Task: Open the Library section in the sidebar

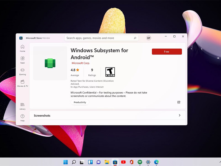Action: click(x=22, y=106)
